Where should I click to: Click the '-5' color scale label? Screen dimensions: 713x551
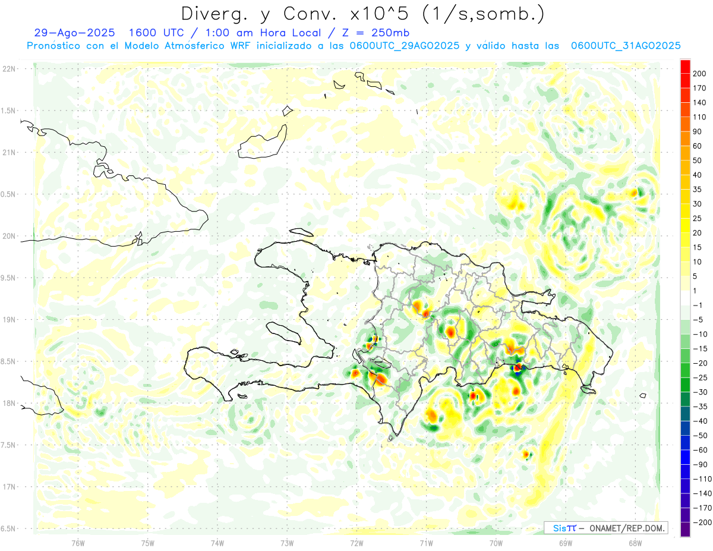[698, 320]
